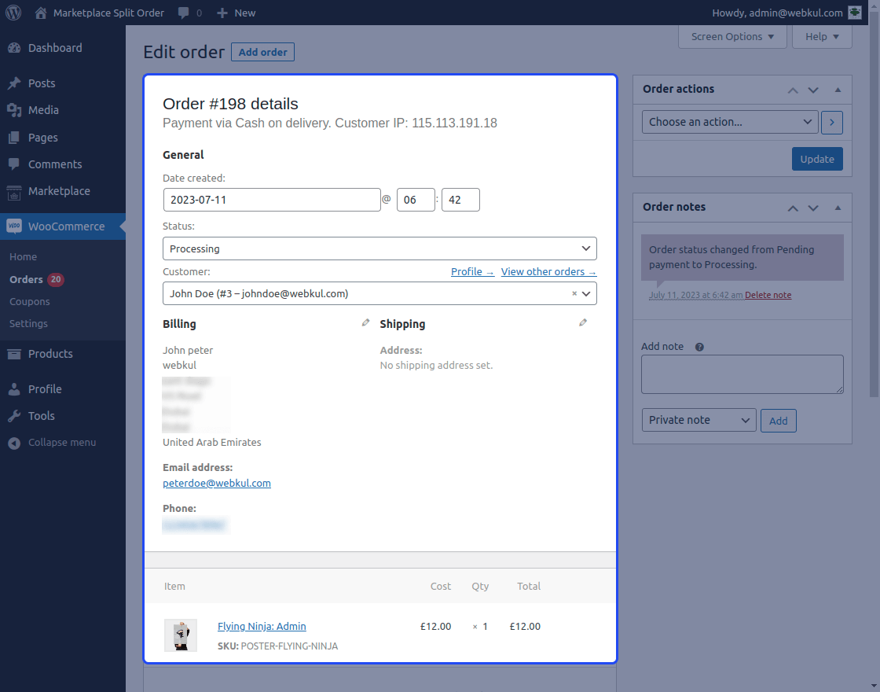Collapse the Order actions panel

[x=838, y=90]
